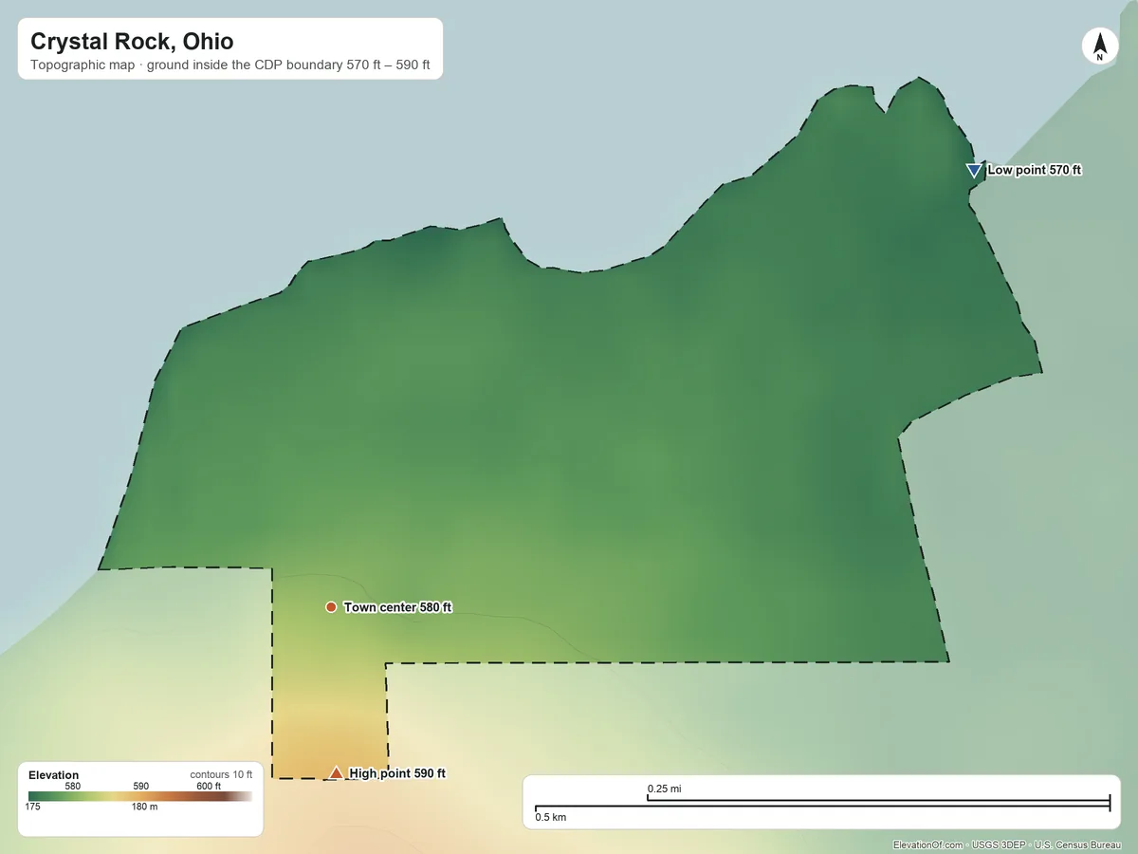The image size is (1138, 854).
Task: Click the elevation color gradient bar
Action: 140,797
